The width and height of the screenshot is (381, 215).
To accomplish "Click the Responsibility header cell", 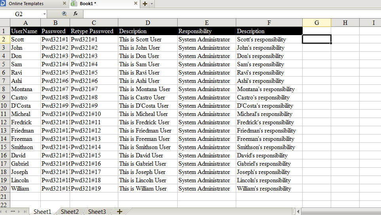I will 207,31.
